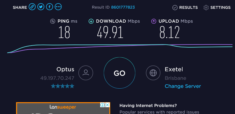This screenshot has width=235, height=114.
Task: Click the purple upload arrow icon
Action: tap(154, 21)
